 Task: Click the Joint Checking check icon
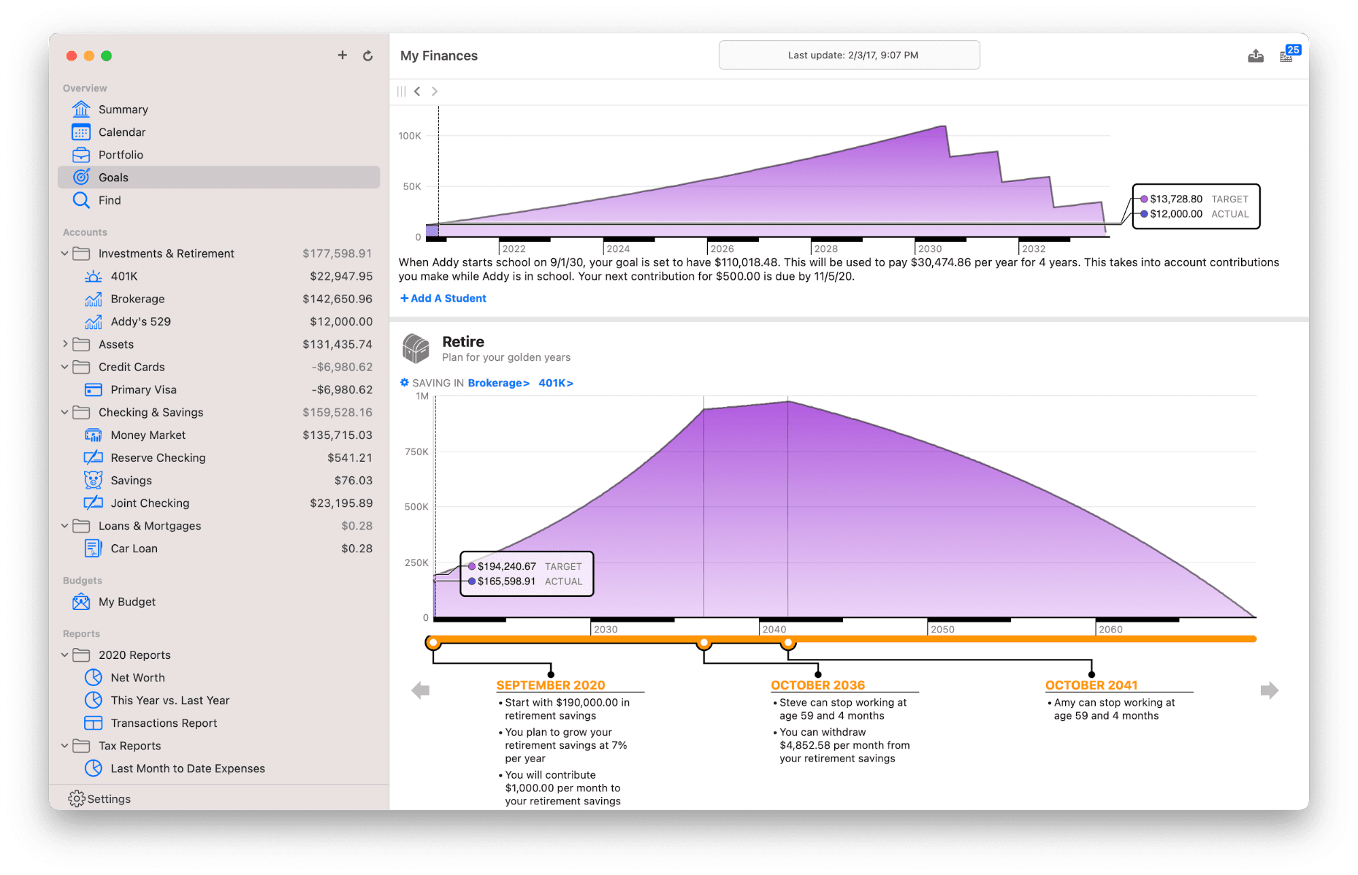[x=93, y=503]
